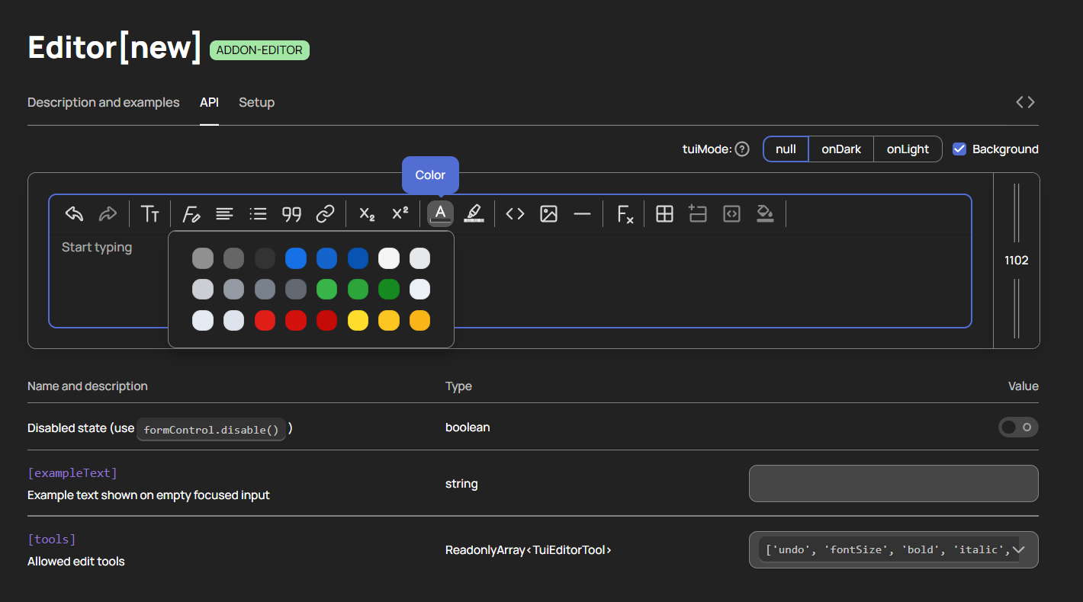Apply subscript formatting from the toolbar

pos(367,214)
